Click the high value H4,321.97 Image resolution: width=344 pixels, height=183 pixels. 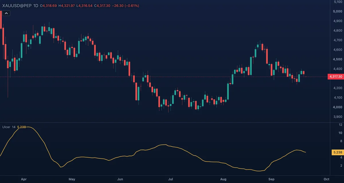[67, 6]
